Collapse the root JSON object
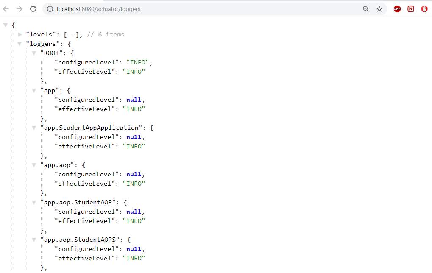432x273 pixels. point(6,25)
